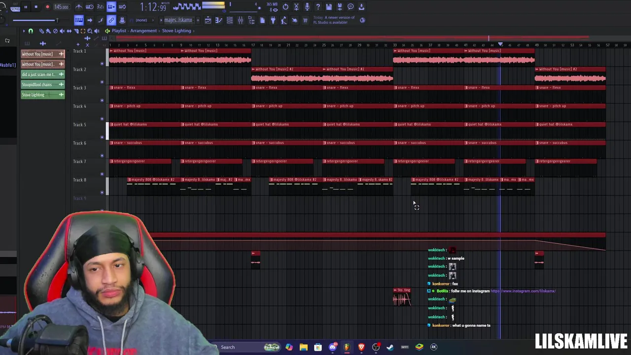Screen dimensions: 631x355
Task: Toggle the metronome icon
Action: coord(78,7)
